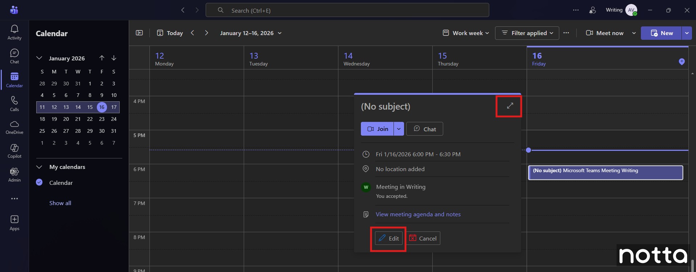
Task: Open Copilot from the left rail
Action: click(14, 151)
